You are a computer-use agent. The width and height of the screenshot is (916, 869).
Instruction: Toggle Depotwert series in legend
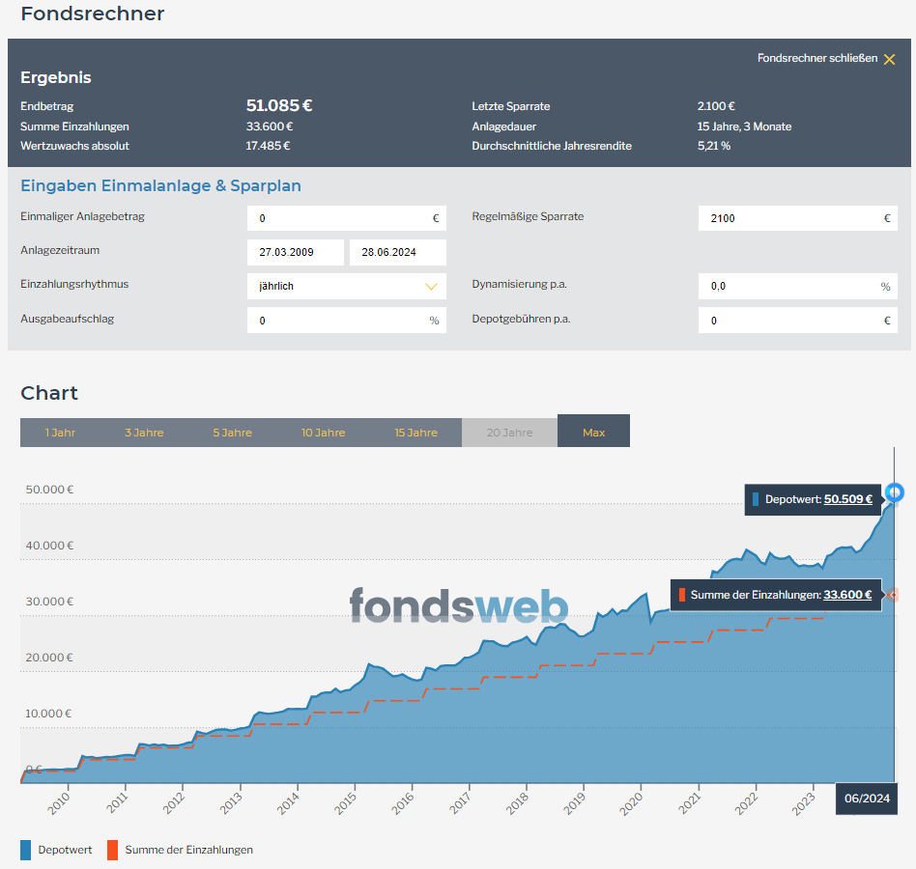(56, 850)
